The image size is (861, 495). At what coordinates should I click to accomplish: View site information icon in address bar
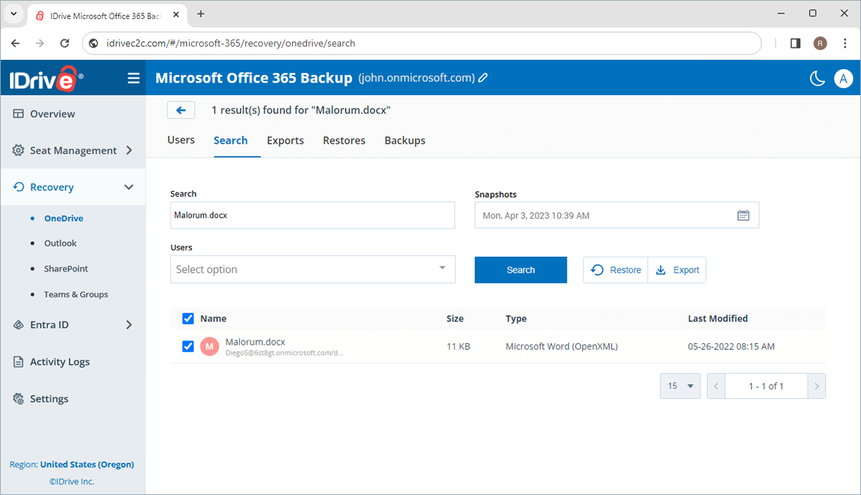pos(93,43)
